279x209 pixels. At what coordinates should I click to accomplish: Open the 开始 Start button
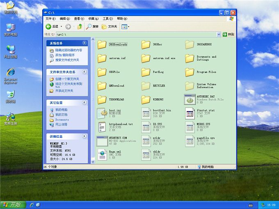(13, 205)
